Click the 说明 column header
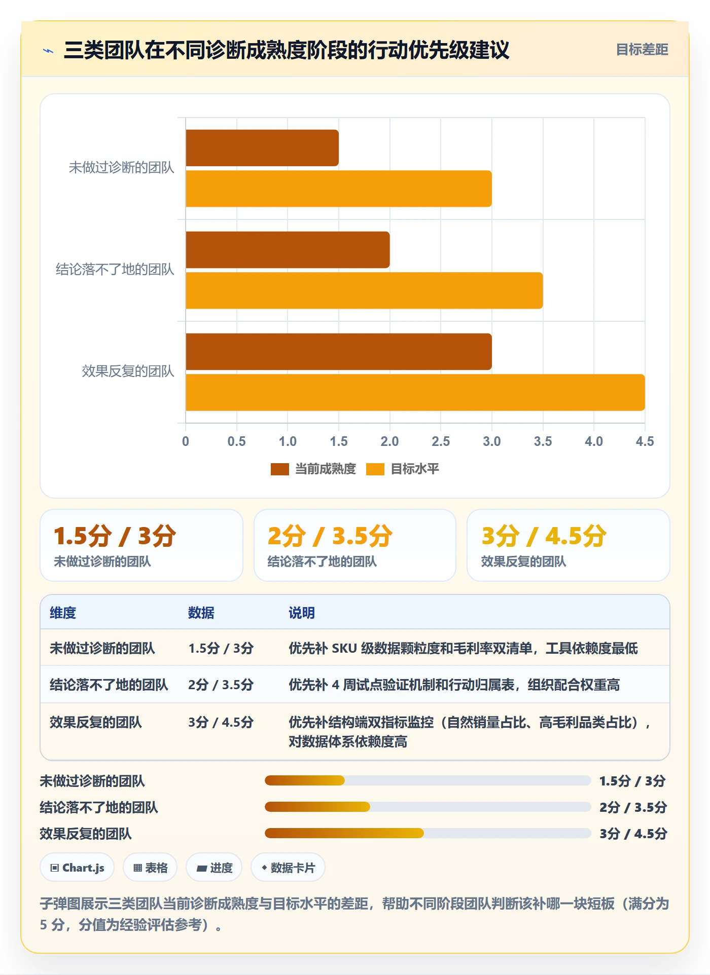The image size is (710, 975). point(302,613)
